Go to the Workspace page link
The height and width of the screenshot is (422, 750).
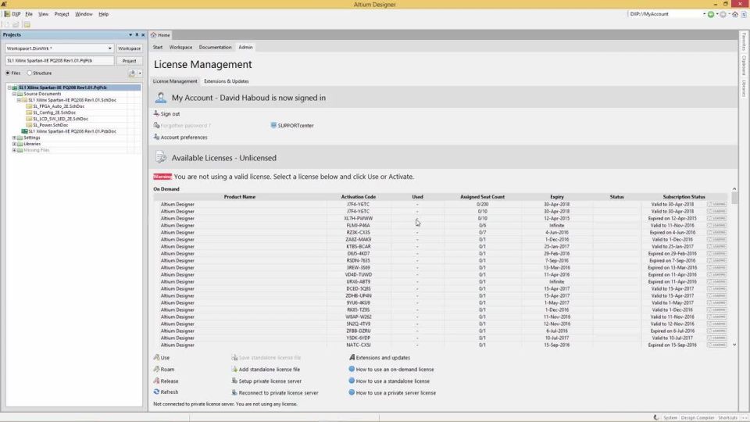pos(180,48)
